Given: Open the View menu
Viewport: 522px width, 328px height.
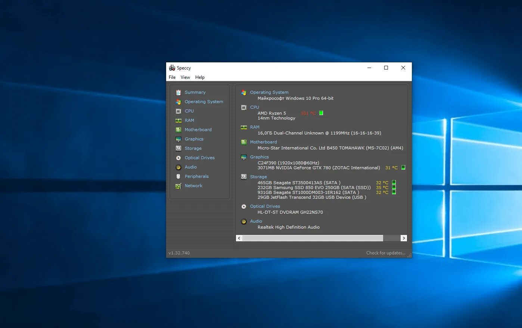Looking at the screenshot, I should pos(185,77).
